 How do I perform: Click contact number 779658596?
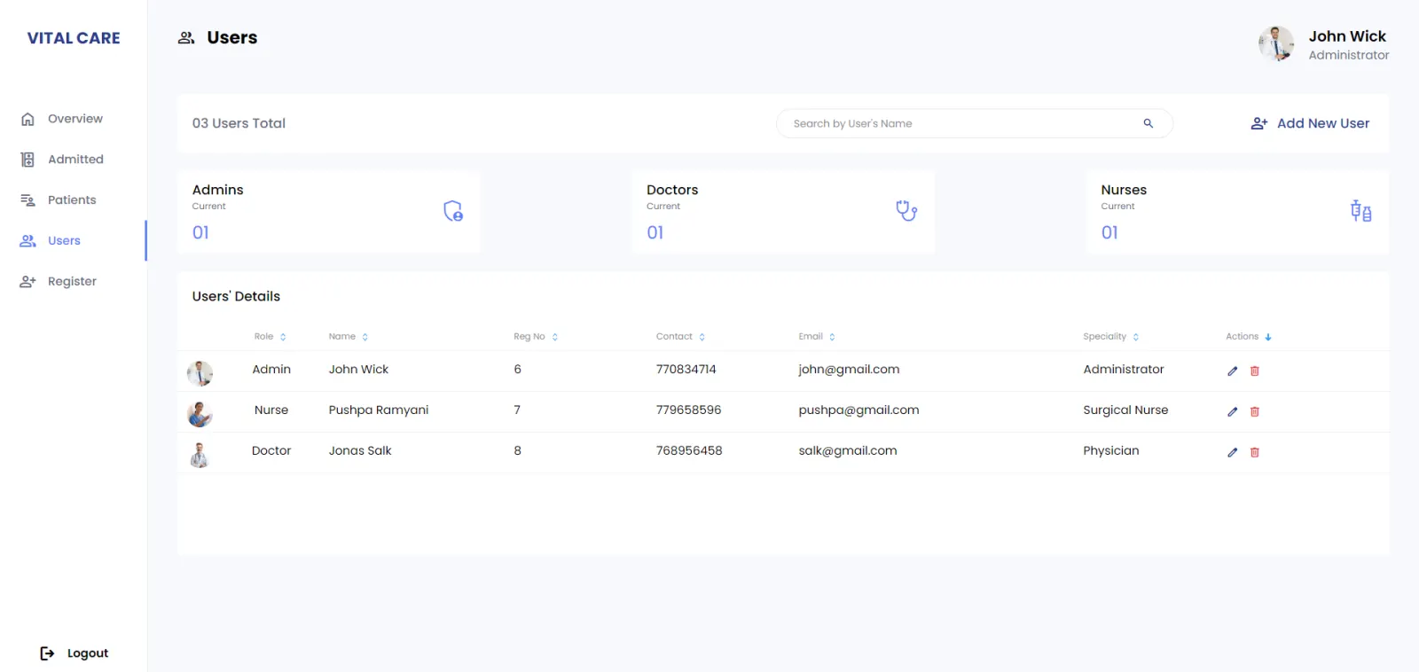pos(689,410)
